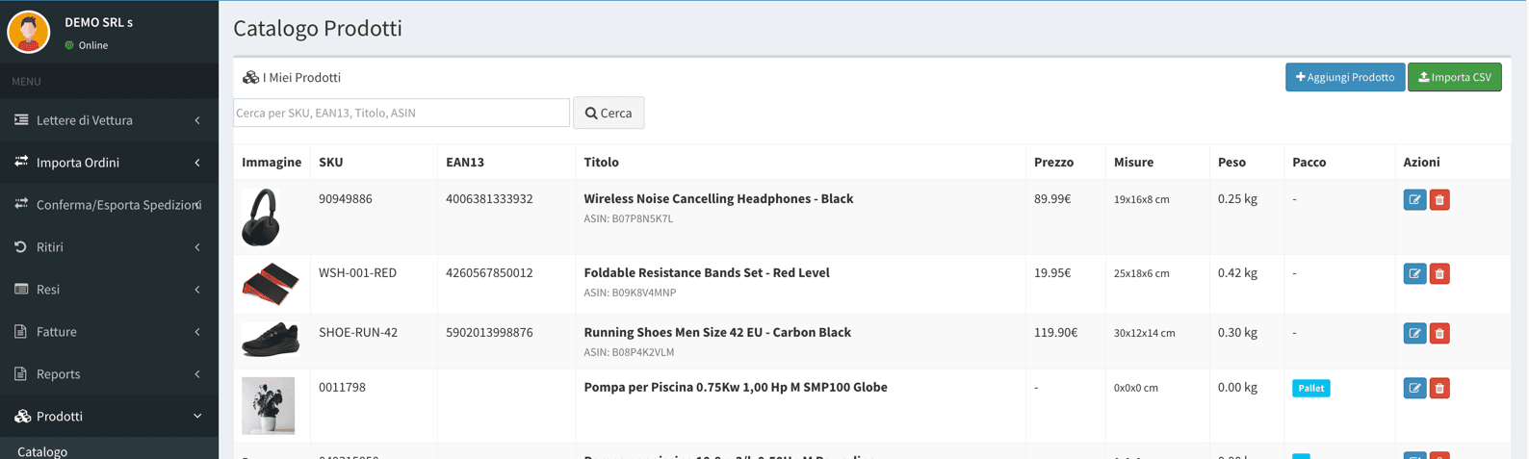Click the cubes icon beside I Miei Prodotti
Image resolution: width=1529 pixels, height=459 pixels.
pos(250,77)
